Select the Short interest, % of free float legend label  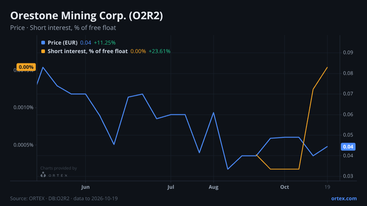coord(87,51)
